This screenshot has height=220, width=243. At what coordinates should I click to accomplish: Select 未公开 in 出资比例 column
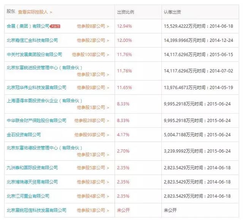(x=123, y=210)
